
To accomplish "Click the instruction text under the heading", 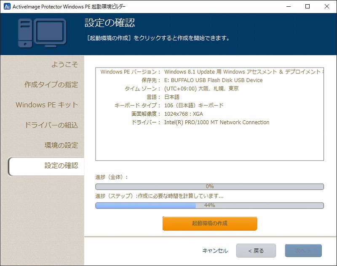I will tap(158, 38).
